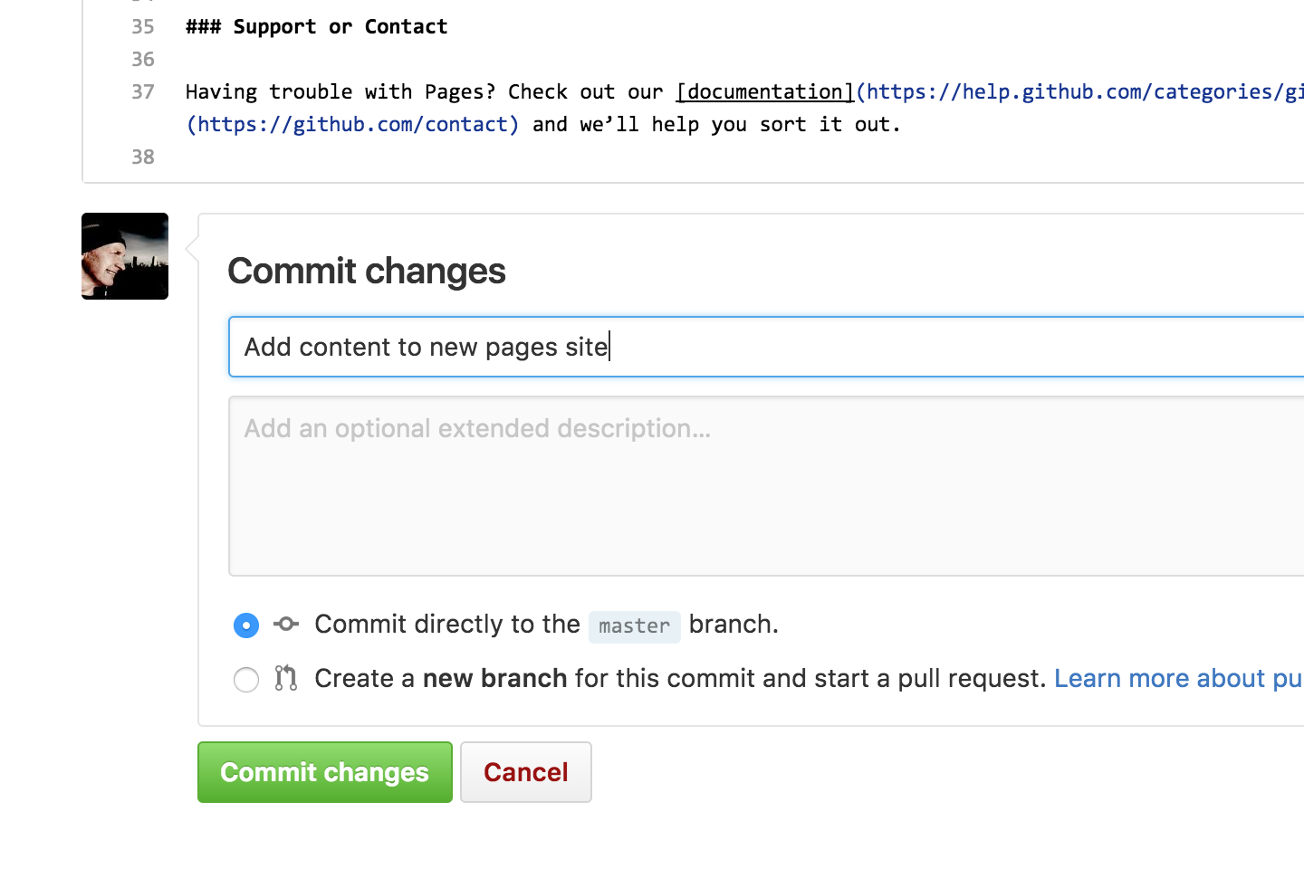The width and height of the screenshot is (1304, 869).
Task: Click the documentation link in line 37
Action: [x=765, y=91]
